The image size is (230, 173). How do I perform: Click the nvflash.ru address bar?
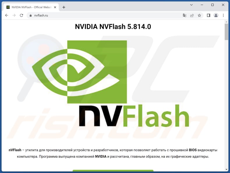[104, 15]
